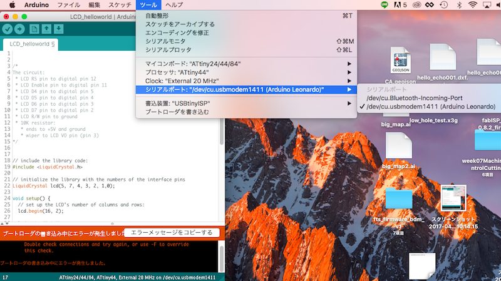Image resolution: width=501 pixels, height=281 pixels.
Task: Open the Apple menu
Action: (x=12, y=5)
